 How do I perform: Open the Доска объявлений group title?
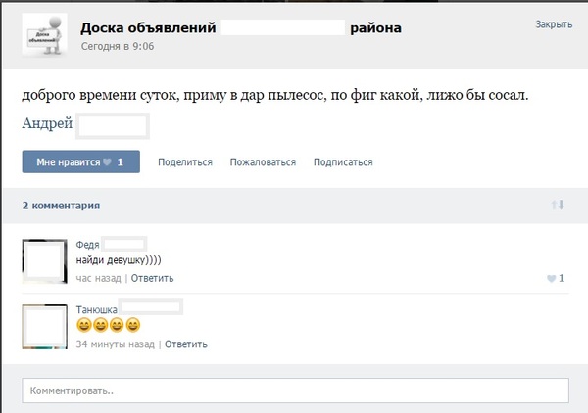[149, 28]
